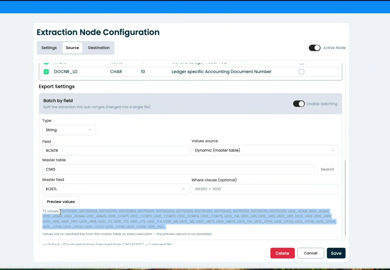
Task: Focus the Master table input containing CSKS
Action: click(x=178, y=169)
